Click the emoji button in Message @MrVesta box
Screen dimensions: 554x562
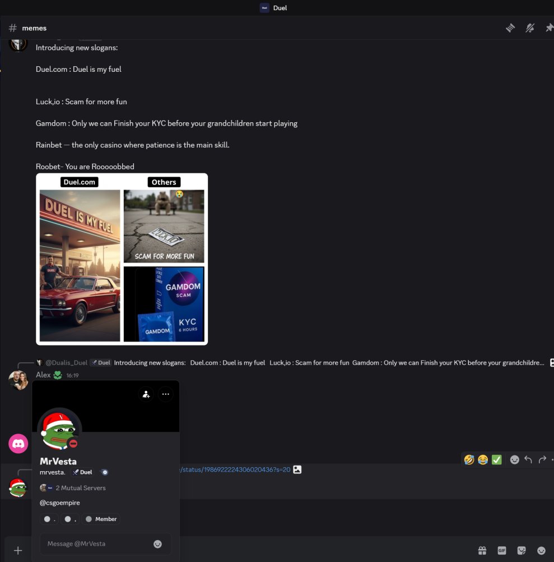pos(157,543)
